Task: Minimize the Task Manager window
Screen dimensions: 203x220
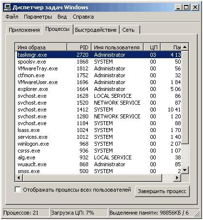Action: [179, 7]
